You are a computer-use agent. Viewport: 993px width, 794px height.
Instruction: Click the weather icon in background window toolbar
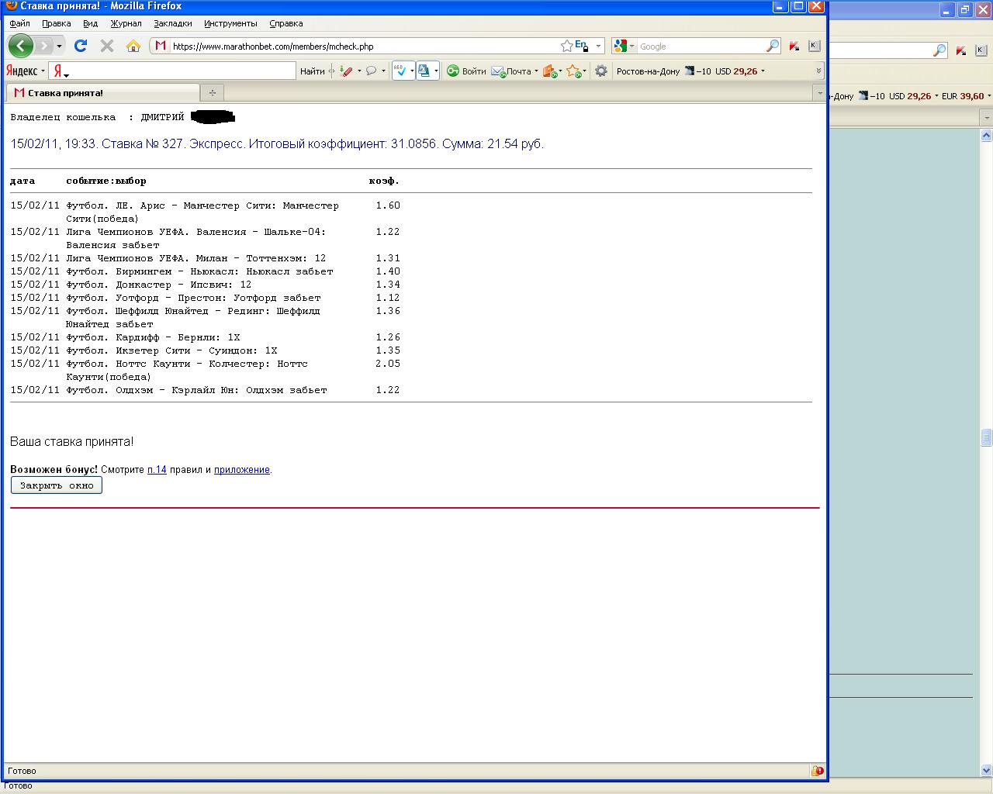[863, 96]
